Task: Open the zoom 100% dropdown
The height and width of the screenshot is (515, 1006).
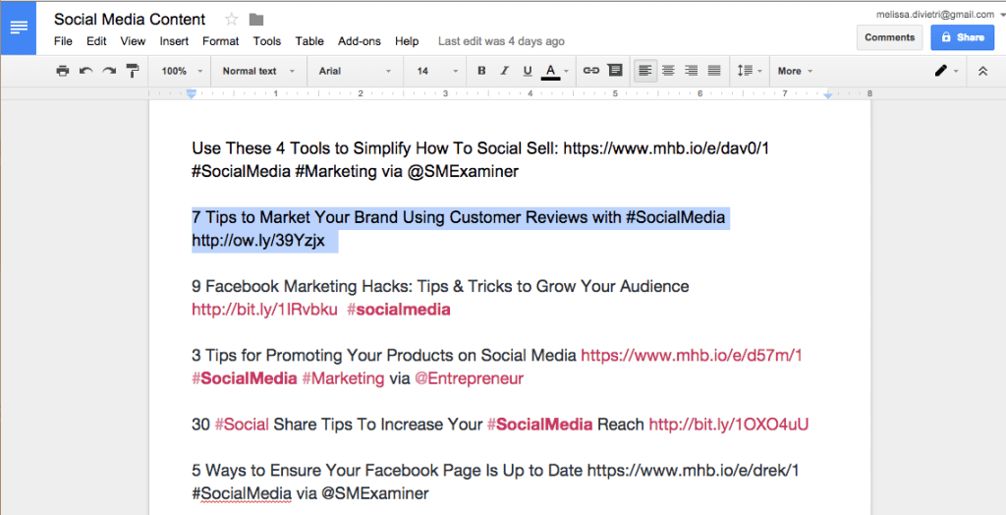Action: point(181,71)
